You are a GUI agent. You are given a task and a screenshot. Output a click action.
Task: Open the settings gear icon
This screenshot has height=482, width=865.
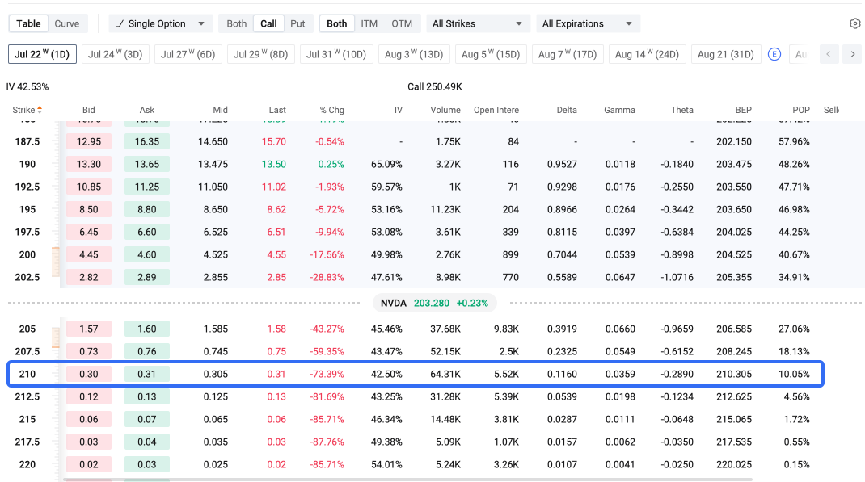tap(854, 23)
